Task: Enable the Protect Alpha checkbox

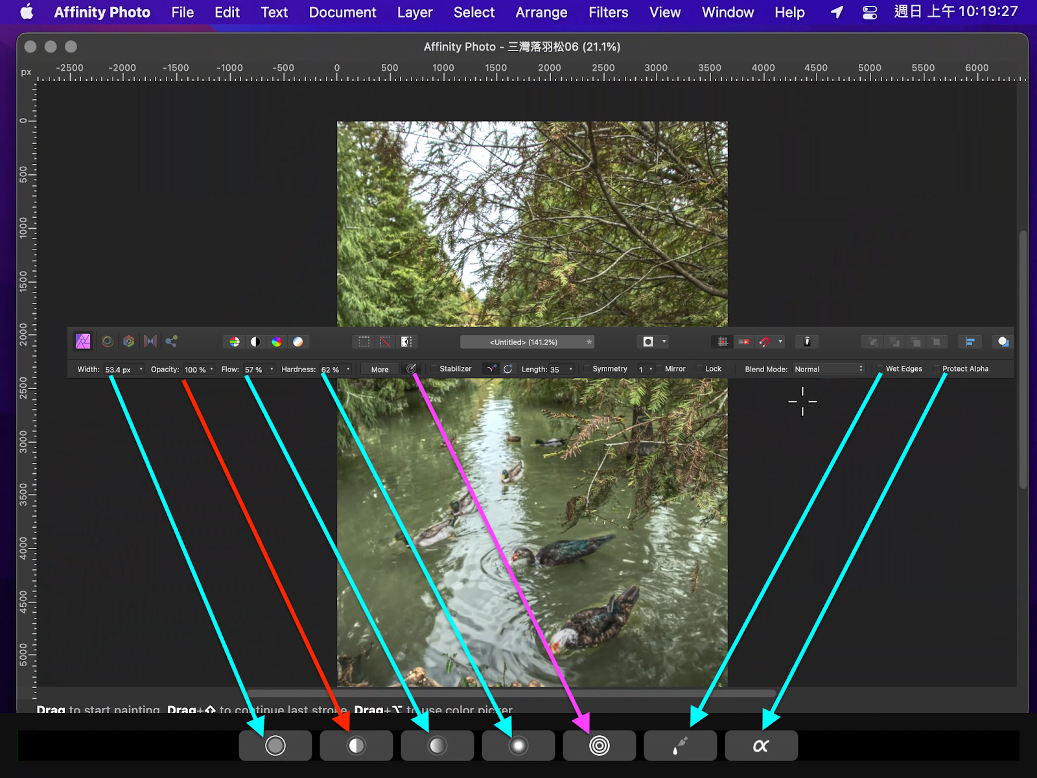Action: coord(937,369)
